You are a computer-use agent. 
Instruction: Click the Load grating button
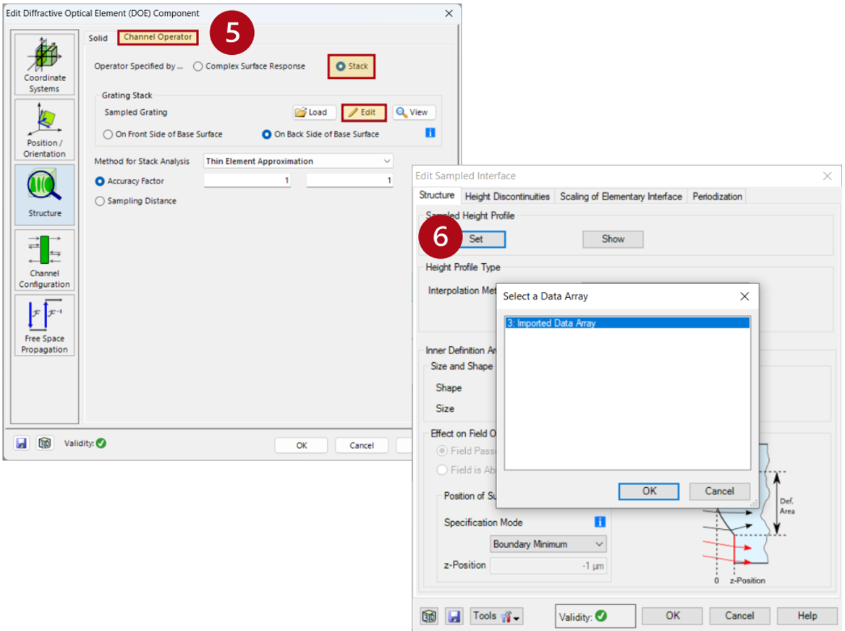coord(314,112)
